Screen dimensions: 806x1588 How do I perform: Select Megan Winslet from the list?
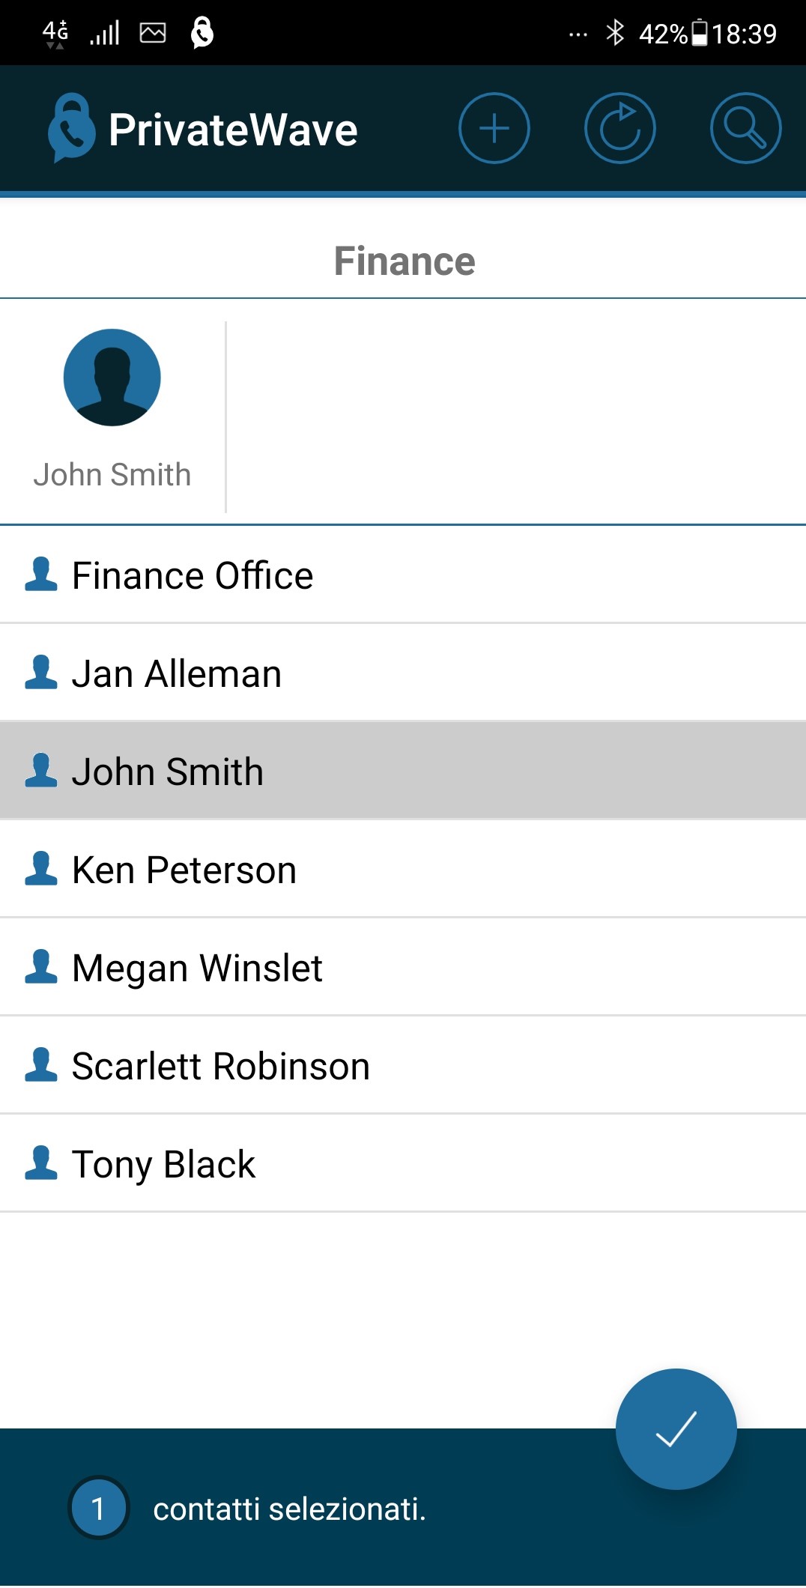click(403, 968)
